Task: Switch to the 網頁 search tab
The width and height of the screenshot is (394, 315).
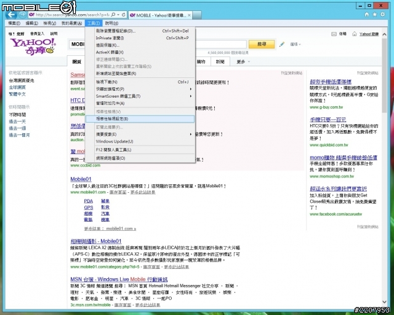Action: pyautogui.click(x=76, y=61)
